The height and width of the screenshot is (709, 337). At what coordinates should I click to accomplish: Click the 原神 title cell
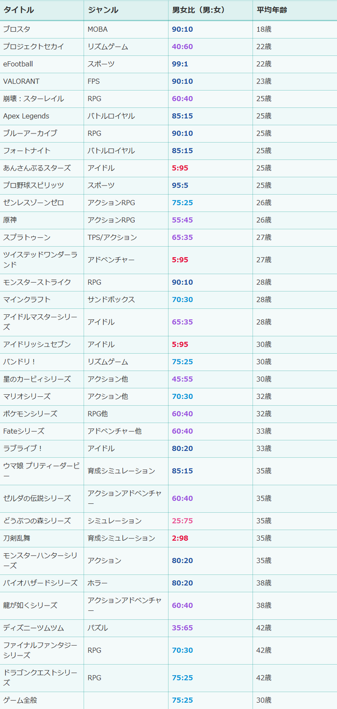coord(42,220)
